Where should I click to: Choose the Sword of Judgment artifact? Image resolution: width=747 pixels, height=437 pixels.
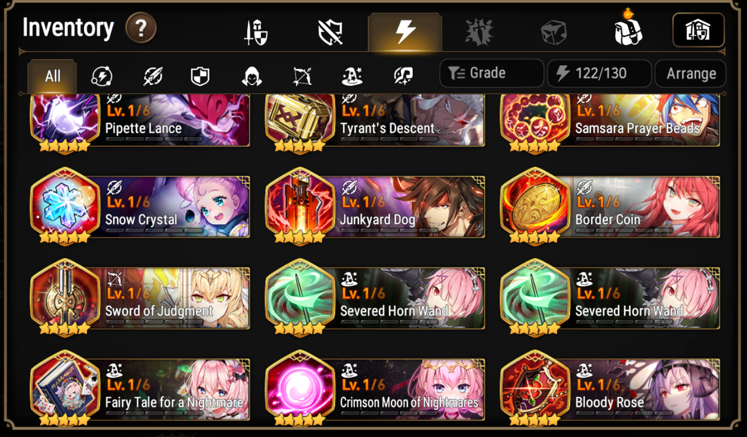click(x=140, y=297)
